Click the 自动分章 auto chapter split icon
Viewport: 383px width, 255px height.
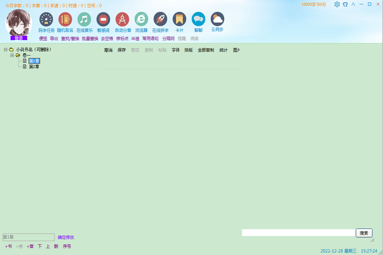pos(123,20)
